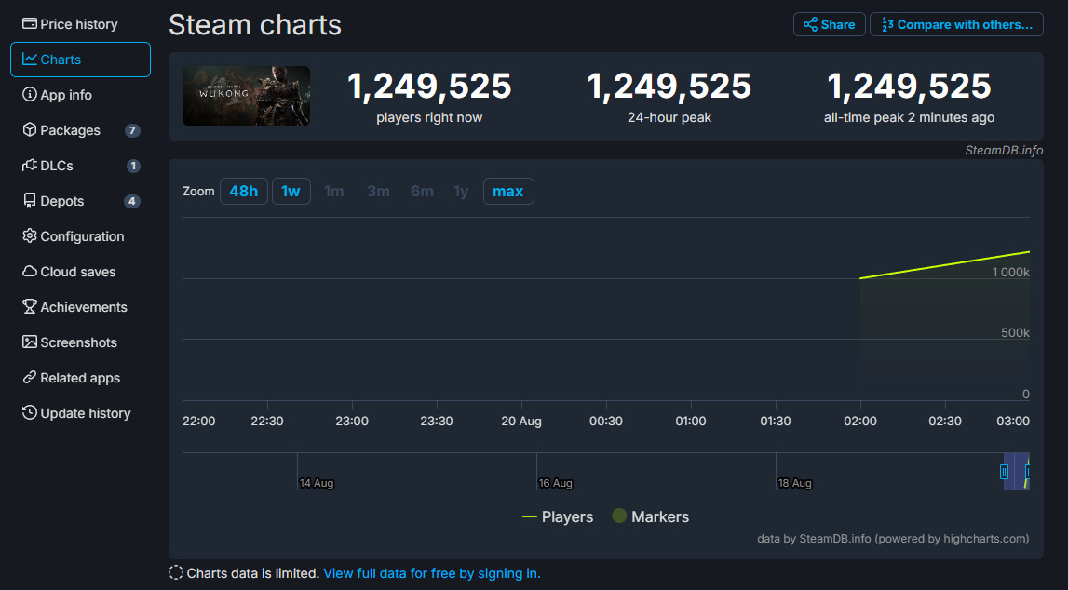1068x590 pixels.
Task: Click the players line on the chart
Action: point(945,264)
